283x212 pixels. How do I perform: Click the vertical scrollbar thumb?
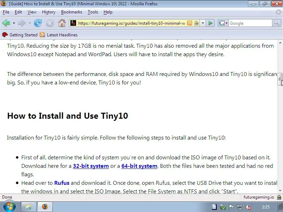point(280,79)
